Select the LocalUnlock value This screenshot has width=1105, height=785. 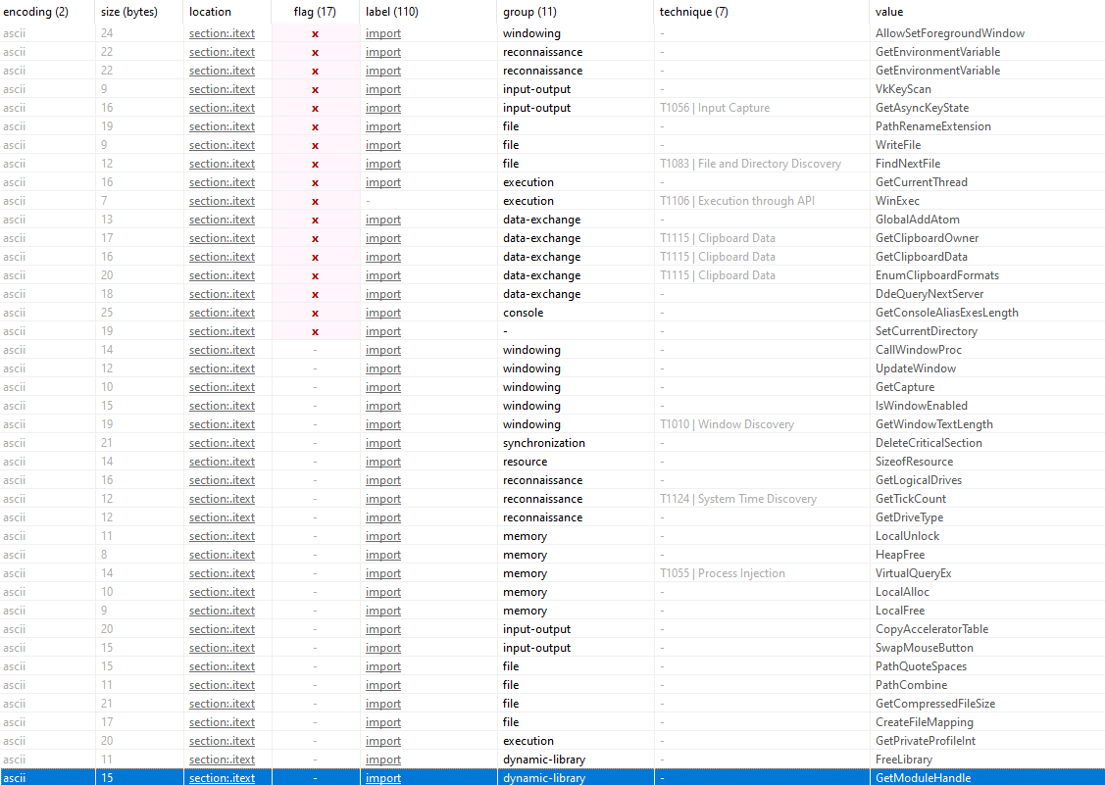[907, 535]
